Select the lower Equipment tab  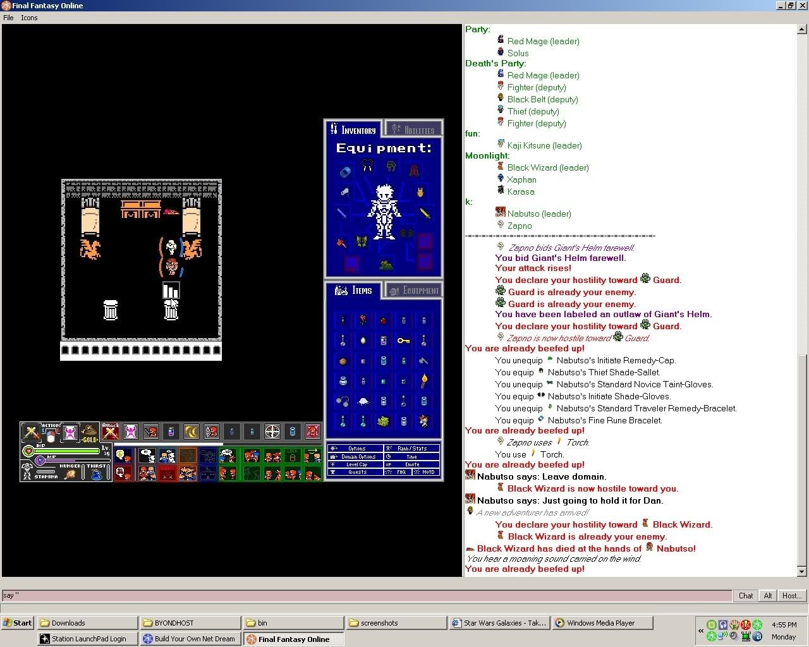[413, 290]
